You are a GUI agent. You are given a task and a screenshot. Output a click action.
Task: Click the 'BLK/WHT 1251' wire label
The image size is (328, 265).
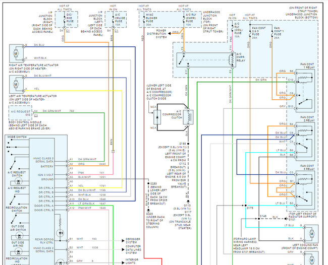pos(92,177)
